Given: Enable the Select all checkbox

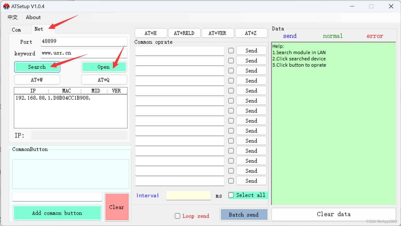Looking at the screenshot, I should pos(231,195).
